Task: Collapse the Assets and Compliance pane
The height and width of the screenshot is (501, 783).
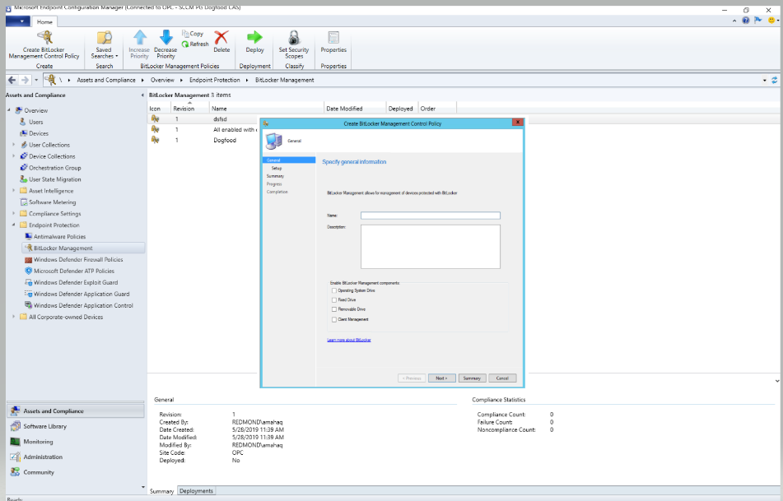Action: pos(142,95)
